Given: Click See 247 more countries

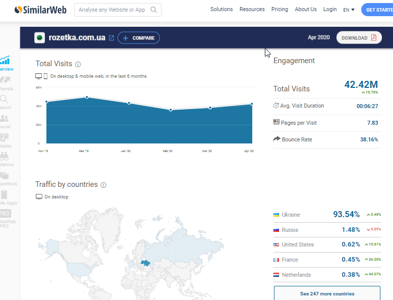Looking at the screenshot, I should click(x=327, y=293).
